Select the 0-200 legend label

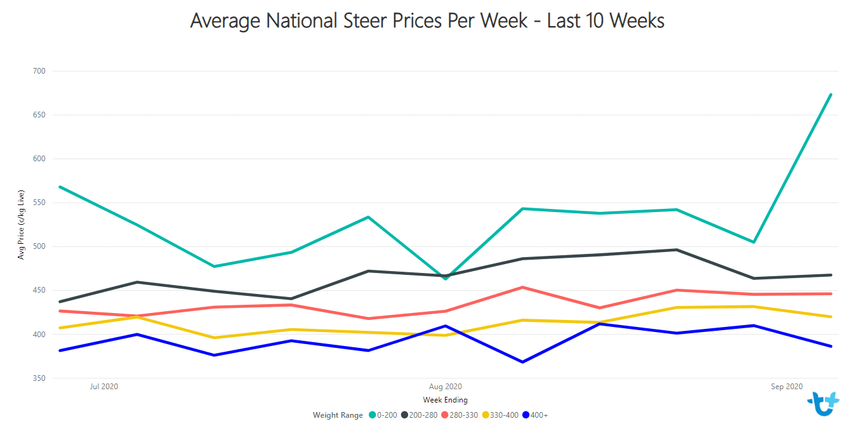[x=387, y=415]
